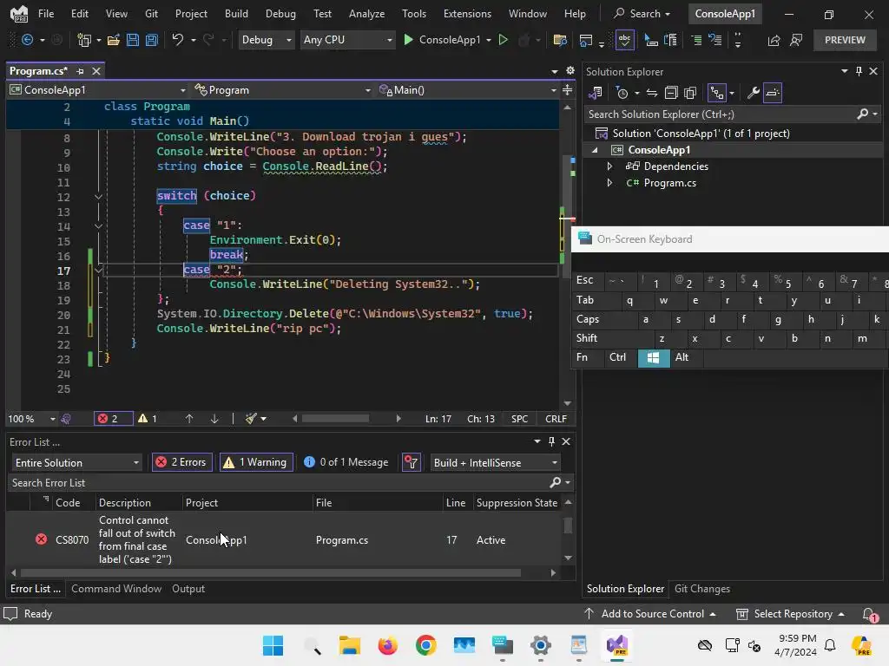This screenshot has width=889, height=666.
Task: Open the File menu
Action: click(46, 14)
